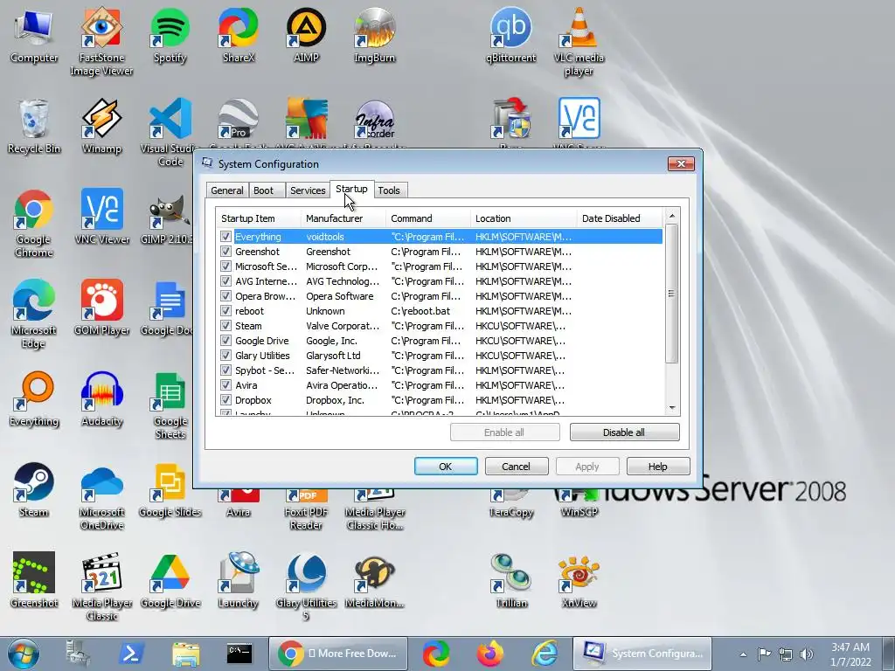Select the Winamp desktop shortcut
Viewport: 895px width, 671px height.
(x=101, y=127)
